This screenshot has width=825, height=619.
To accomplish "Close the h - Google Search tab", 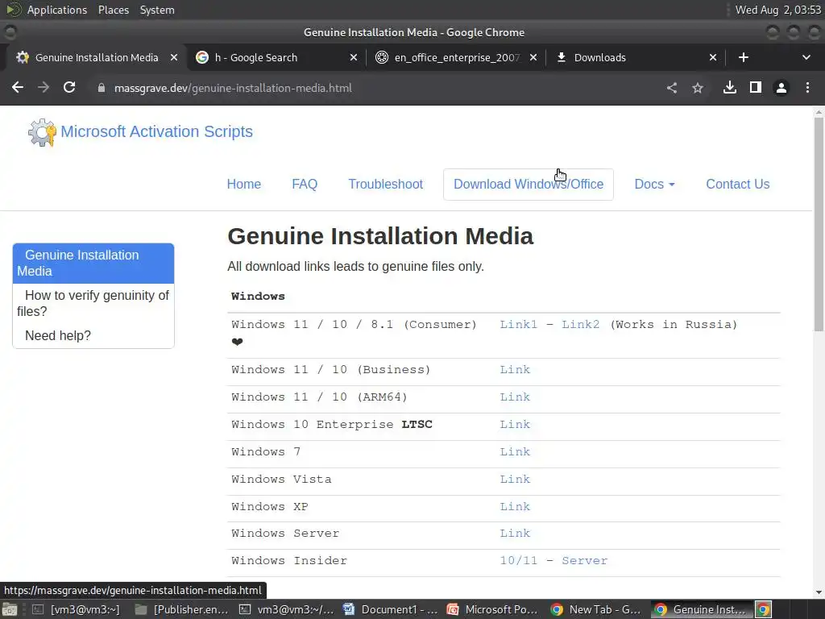I will tap(354, 57).
